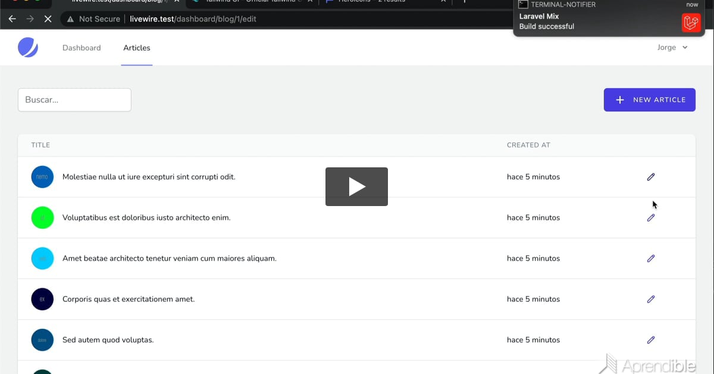Viewport: 714px width, 374px height.
Task: Click the browser forward arrow
Action: [x=30, y=19]
